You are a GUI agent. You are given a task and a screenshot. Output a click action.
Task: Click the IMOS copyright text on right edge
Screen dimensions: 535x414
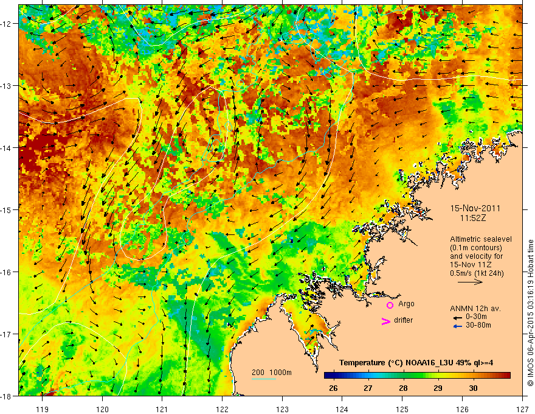(530, 313)
